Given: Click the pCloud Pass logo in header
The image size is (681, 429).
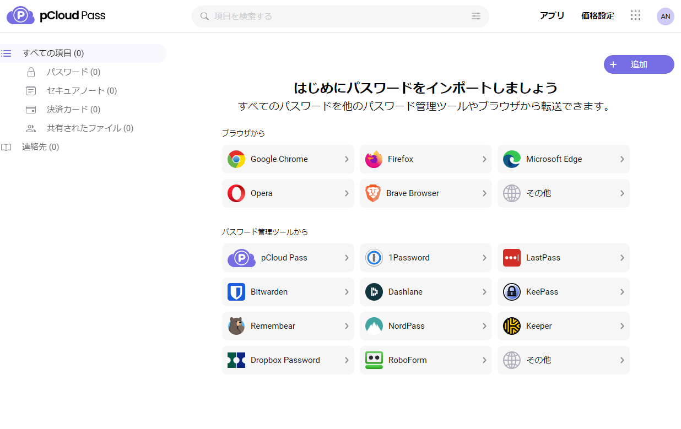Looking at the screenshot, I should click(56, 16).
